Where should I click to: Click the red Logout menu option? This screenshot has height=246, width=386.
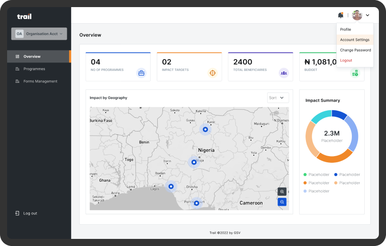click(x=346, y=61)
